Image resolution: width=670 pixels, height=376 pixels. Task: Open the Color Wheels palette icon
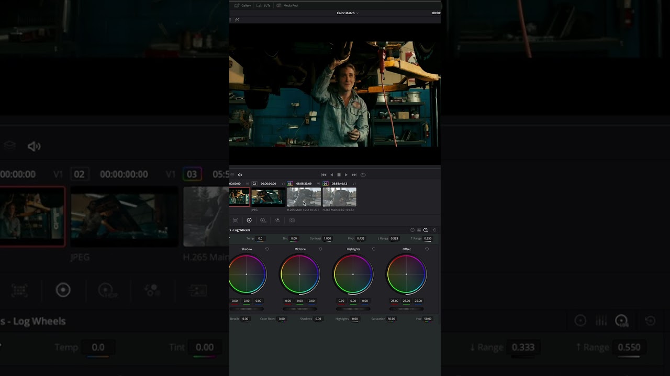[249, 220]
